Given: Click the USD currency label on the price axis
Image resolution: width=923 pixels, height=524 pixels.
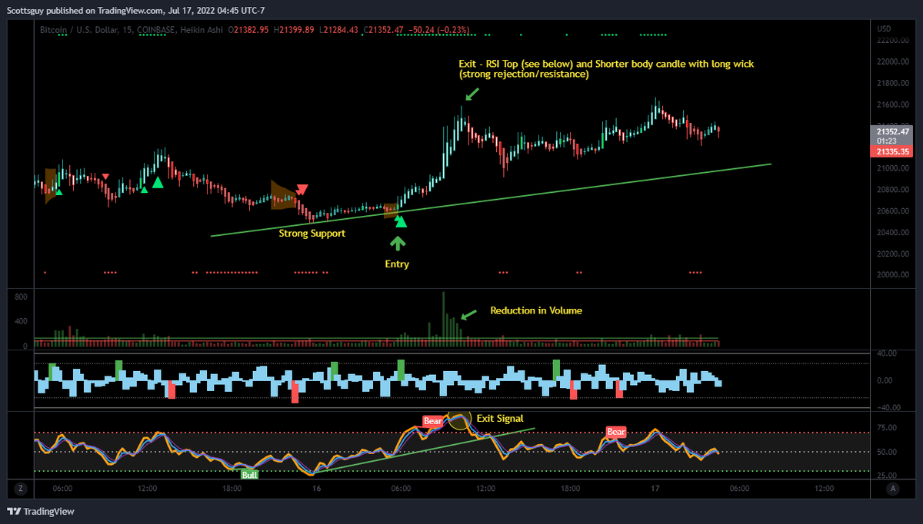Looking at the screenshot, I should [883, 29].
